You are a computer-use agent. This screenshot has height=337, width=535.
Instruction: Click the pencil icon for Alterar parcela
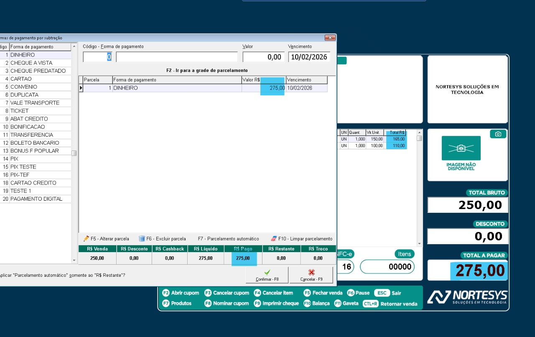pyautogui.click(x=86, y=239)
